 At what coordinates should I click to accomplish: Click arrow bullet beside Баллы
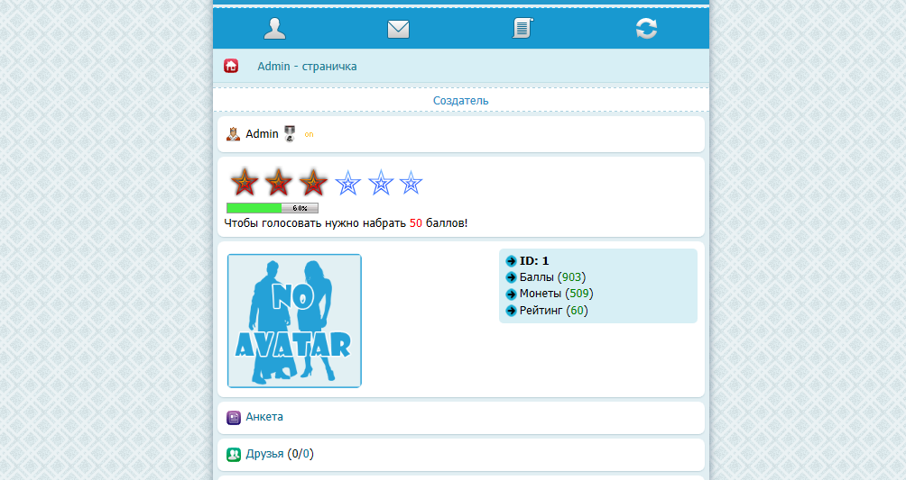pos(511,277)
